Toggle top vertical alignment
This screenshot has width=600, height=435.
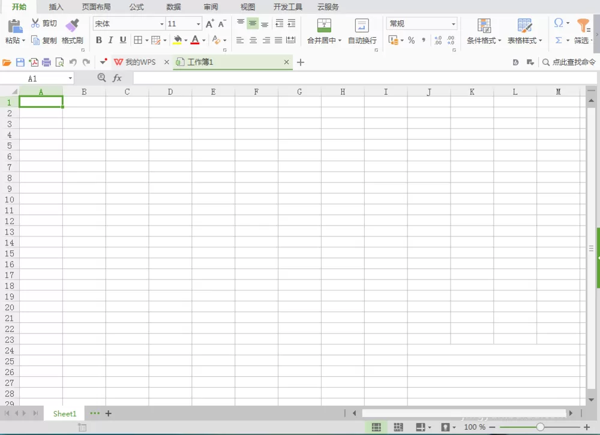pyautogui.click(x=241, y=23)
